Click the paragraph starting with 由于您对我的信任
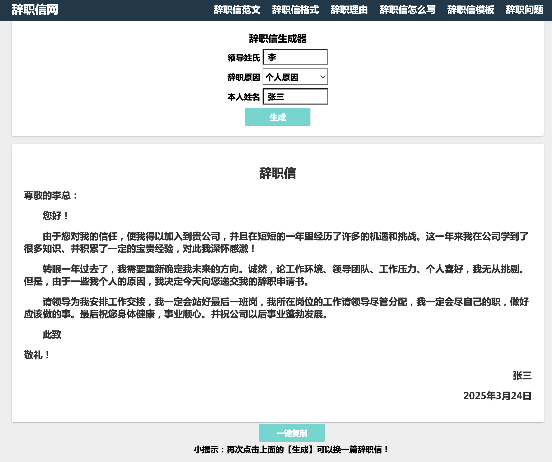 [276, 242]
